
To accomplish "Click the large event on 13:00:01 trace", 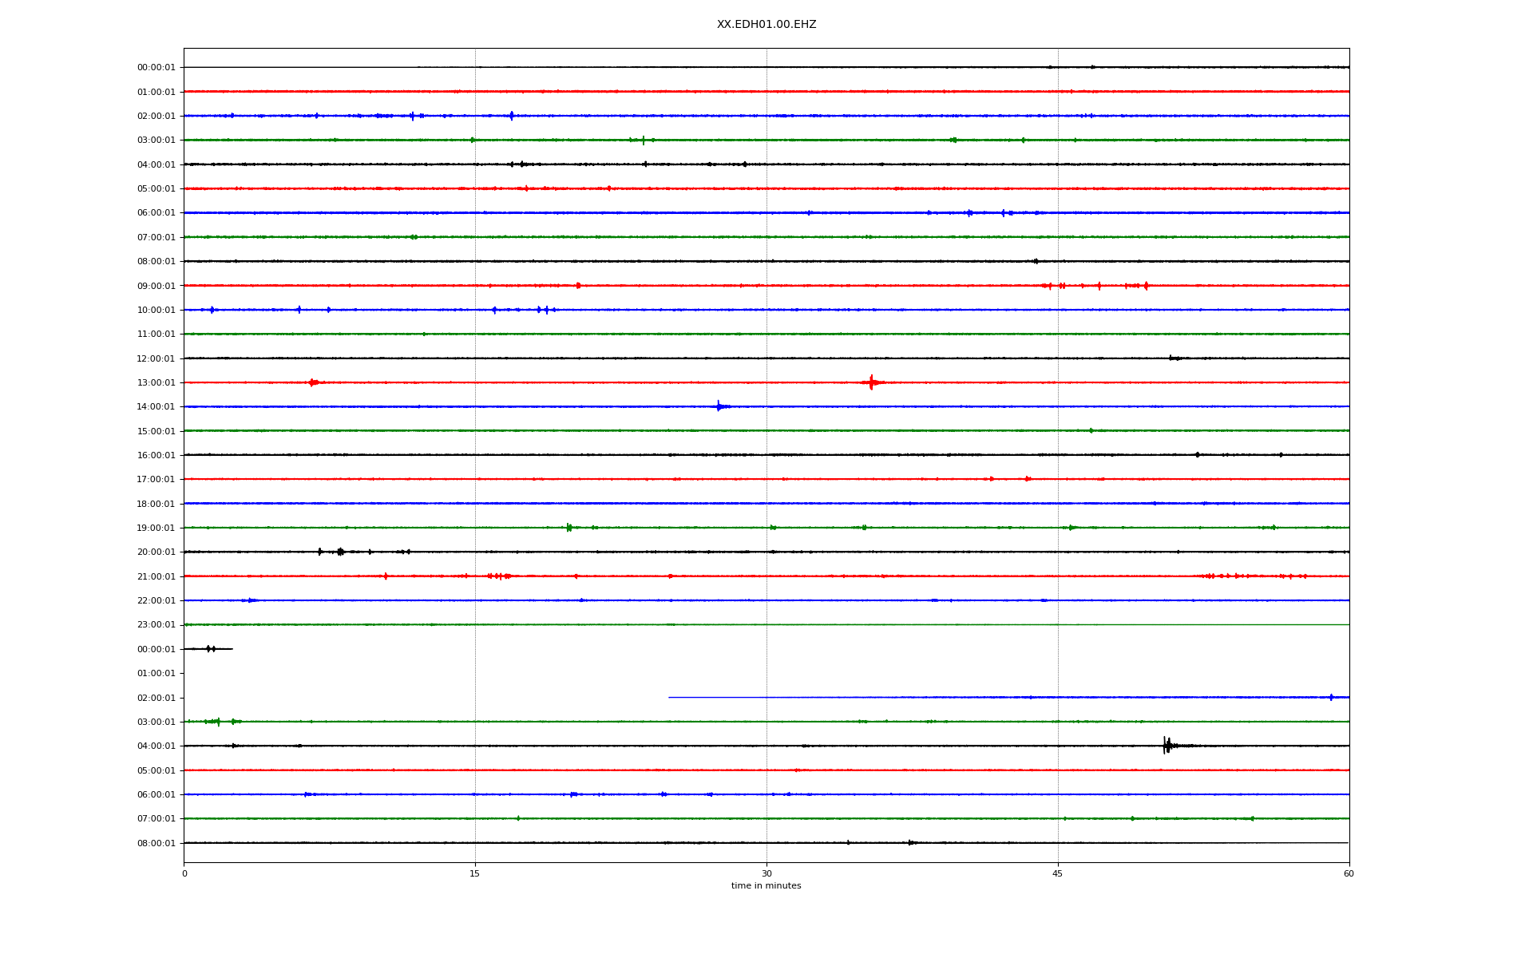I will click(871, 382).
